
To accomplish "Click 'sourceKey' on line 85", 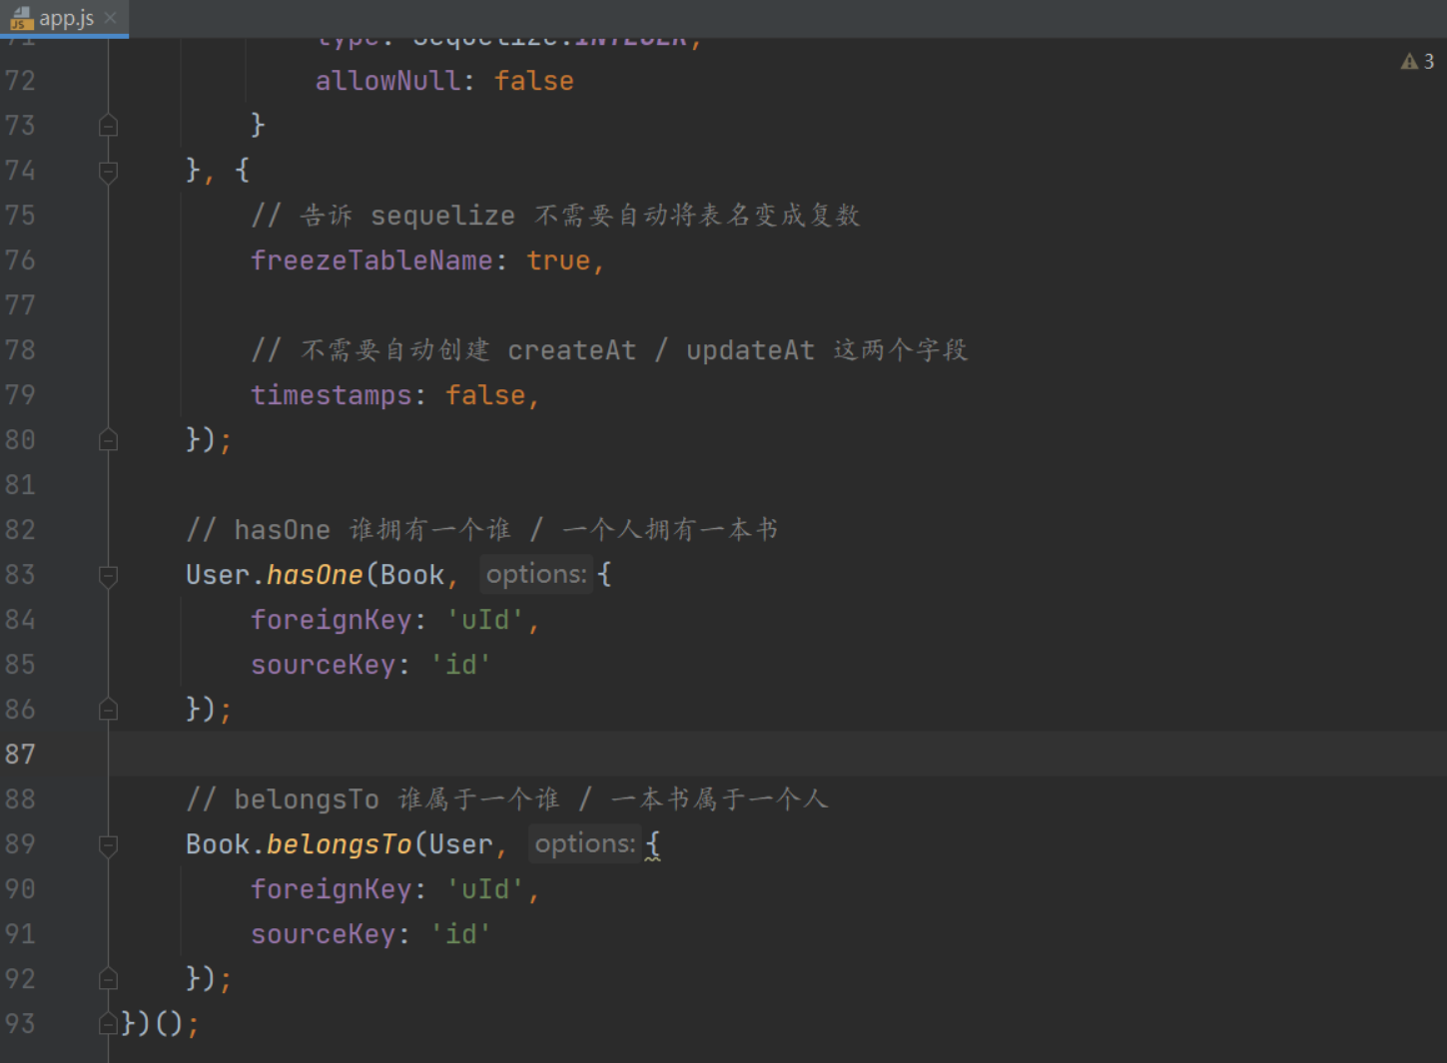I will click(323, 665).
